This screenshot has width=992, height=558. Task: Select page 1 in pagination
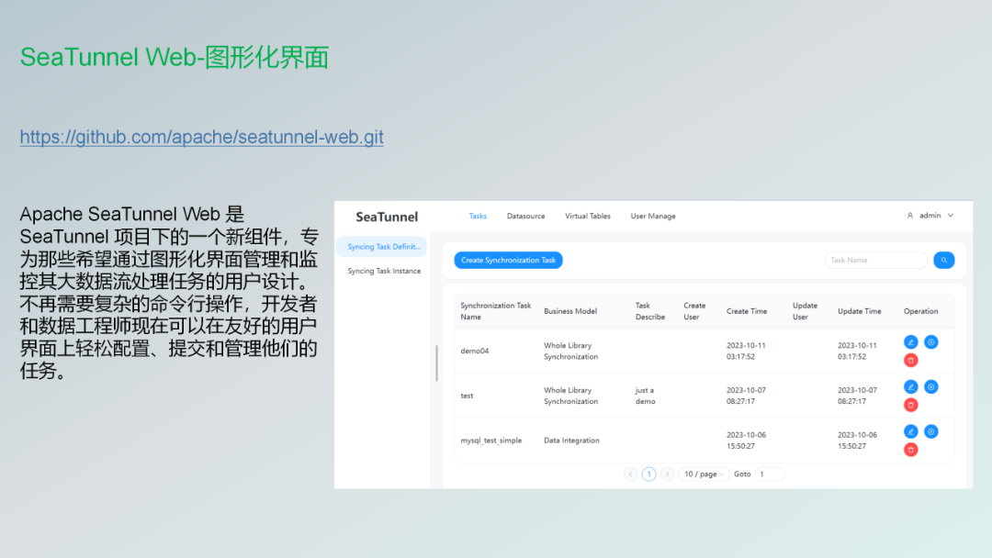click(648, 474)
